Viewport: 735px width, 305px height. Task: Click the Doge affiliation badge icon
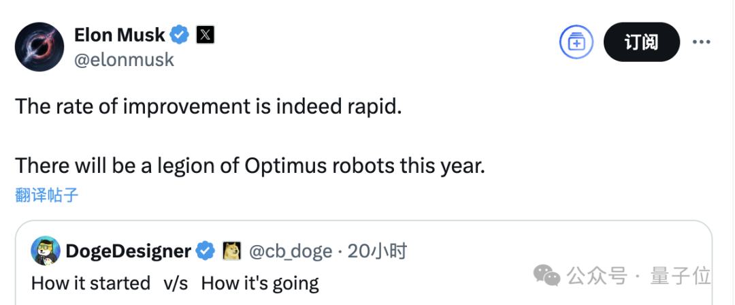pyautogui.click(x=231, y=251)
